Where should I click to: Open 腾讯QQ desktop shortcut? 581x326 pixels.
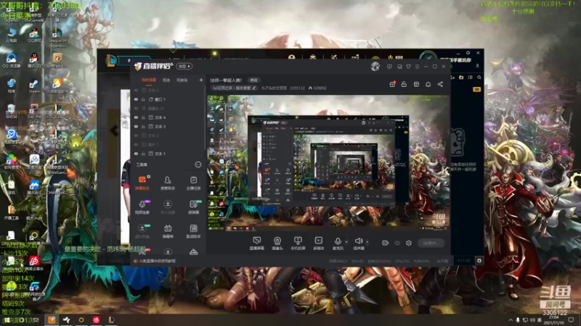tap(34, 61)
